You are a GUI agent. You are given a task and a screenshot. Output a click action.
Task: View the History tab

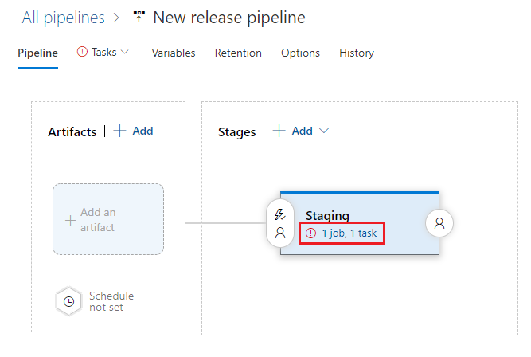pyautogui.click(x=357, y=53)
